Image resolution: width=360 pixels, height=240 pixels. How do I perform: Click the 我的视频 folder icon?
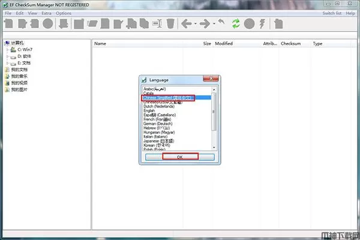7,83
